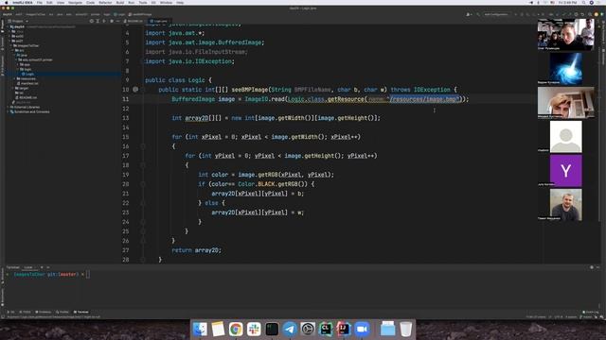Open the Tools menu
This screenshot has height=340, width=606.
143,2
